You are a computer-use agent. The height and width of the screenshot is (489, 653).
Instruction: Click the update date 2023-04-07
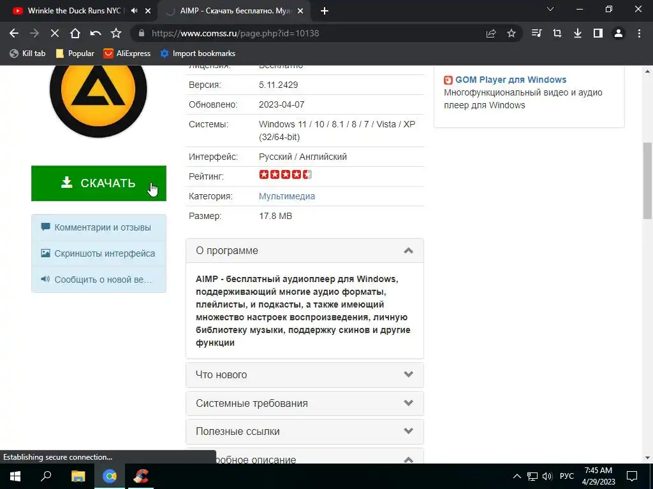click(281, 105)
